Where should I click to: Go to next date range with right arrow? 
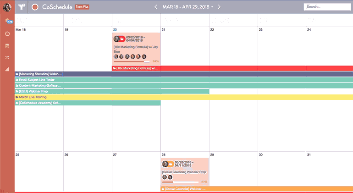point(219,7)
